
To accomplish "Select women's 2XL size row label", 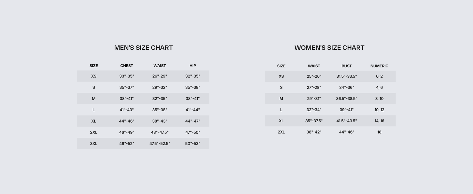I will click(x=281, y=132).
